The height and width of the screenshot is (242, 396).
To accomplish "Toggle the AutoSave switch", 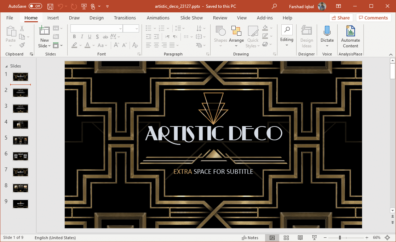I will (x=35, y=6).
